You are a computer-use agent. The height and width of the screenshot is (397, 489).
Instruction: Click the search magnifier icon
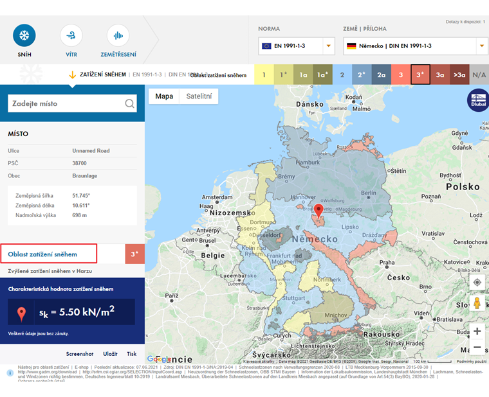click(129, 103)
